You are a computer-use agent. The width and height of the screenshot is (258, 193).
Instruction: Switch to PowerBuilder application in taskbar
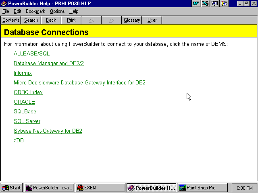coord(49,188)
